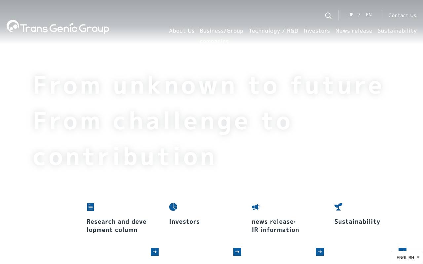
Task: Select Sustainability in the top navigation
Action: click(x=397, y=31)
